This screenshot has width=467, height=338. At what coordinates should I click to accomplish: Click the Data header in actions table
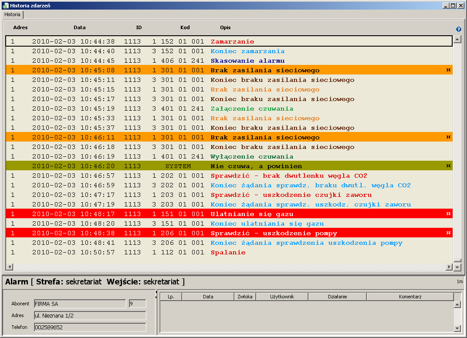(208, 297)
